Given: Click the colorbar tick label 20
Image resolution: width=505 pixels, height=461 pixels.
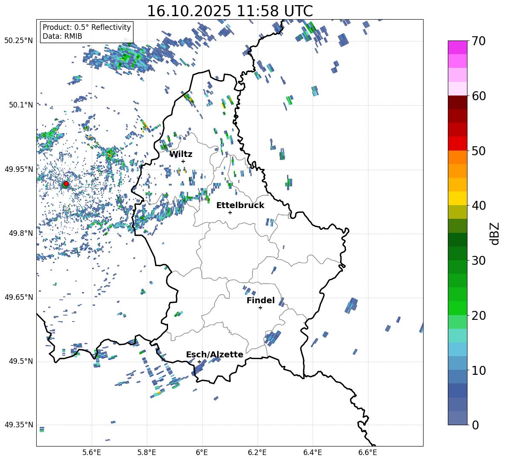Looking at the screenshot, I should 479,316.
